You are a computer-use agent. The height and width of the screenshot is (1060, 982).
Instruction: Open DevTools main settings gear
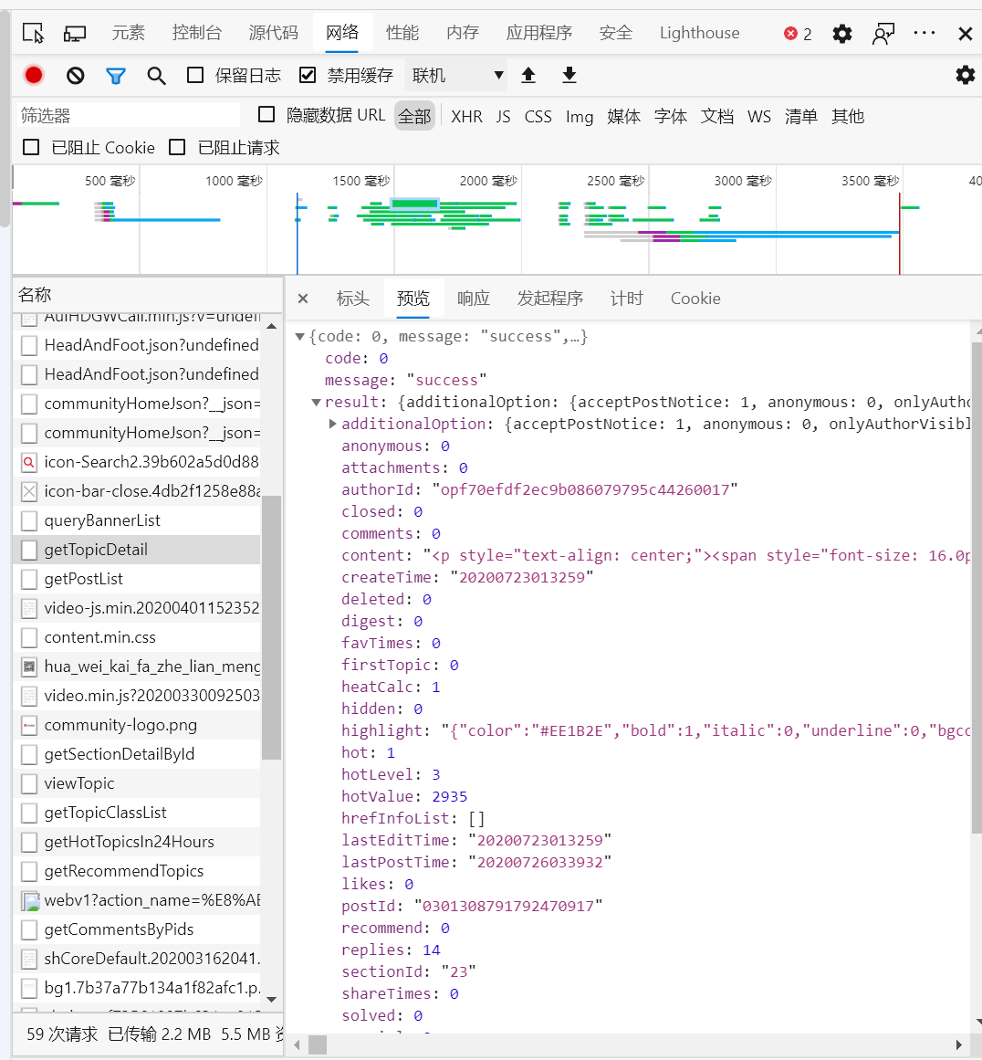842,33
